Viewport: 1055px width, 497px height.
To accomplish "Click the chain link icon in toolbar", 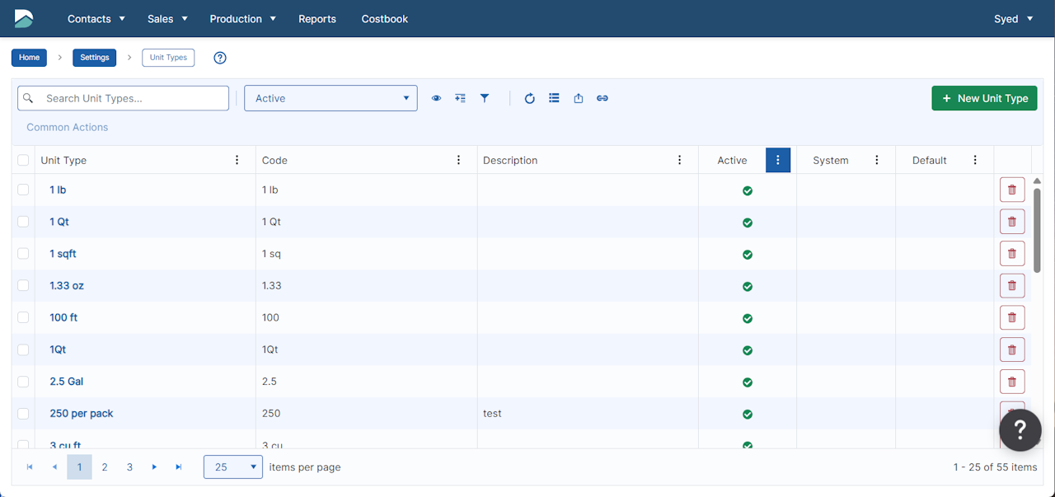I will 603,98.
